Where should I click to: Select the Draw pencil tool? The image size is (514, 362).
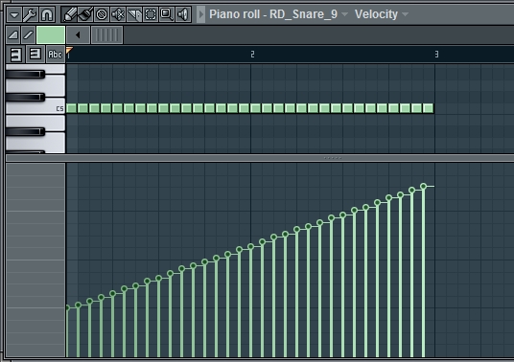point(69,14)
